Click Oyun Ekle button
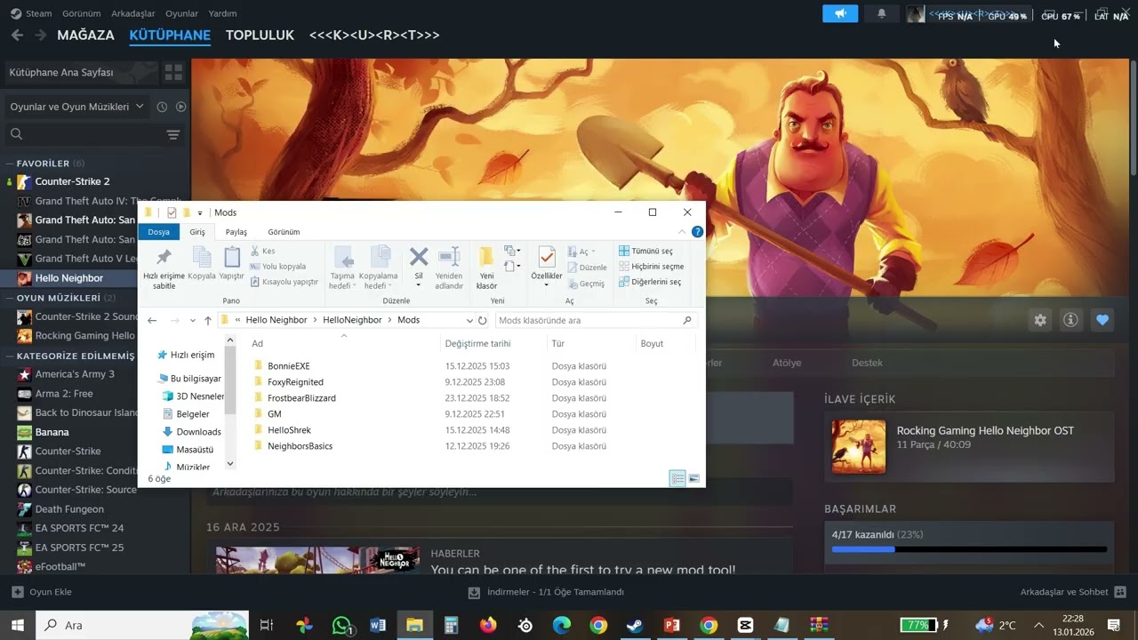The width and height of the screenshot is (1138, 640). click(x=42, y=592)
